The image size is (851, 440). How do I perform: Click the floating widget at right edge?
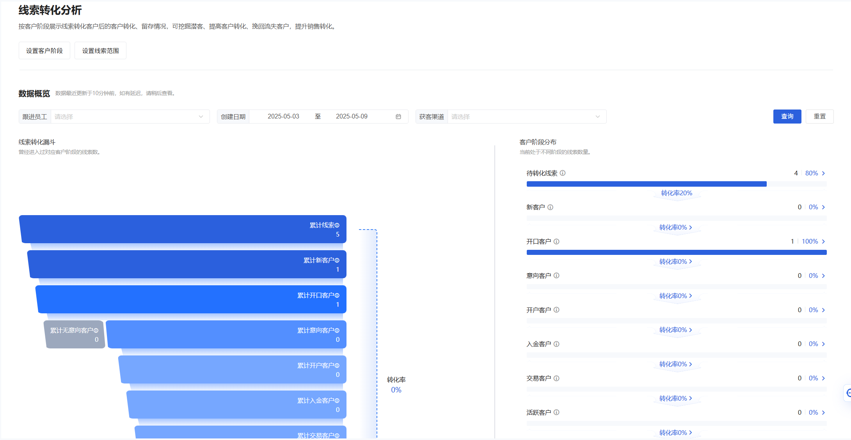click(847, 393)
